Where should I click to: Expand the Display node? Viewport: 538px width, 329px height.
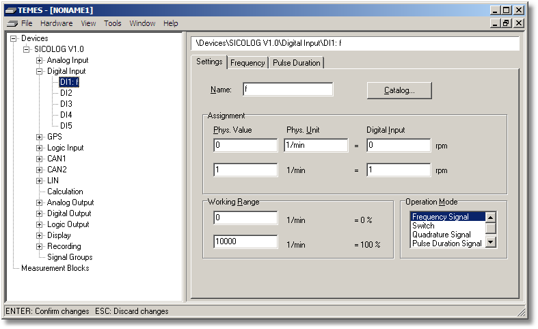[x=40, y=235]
